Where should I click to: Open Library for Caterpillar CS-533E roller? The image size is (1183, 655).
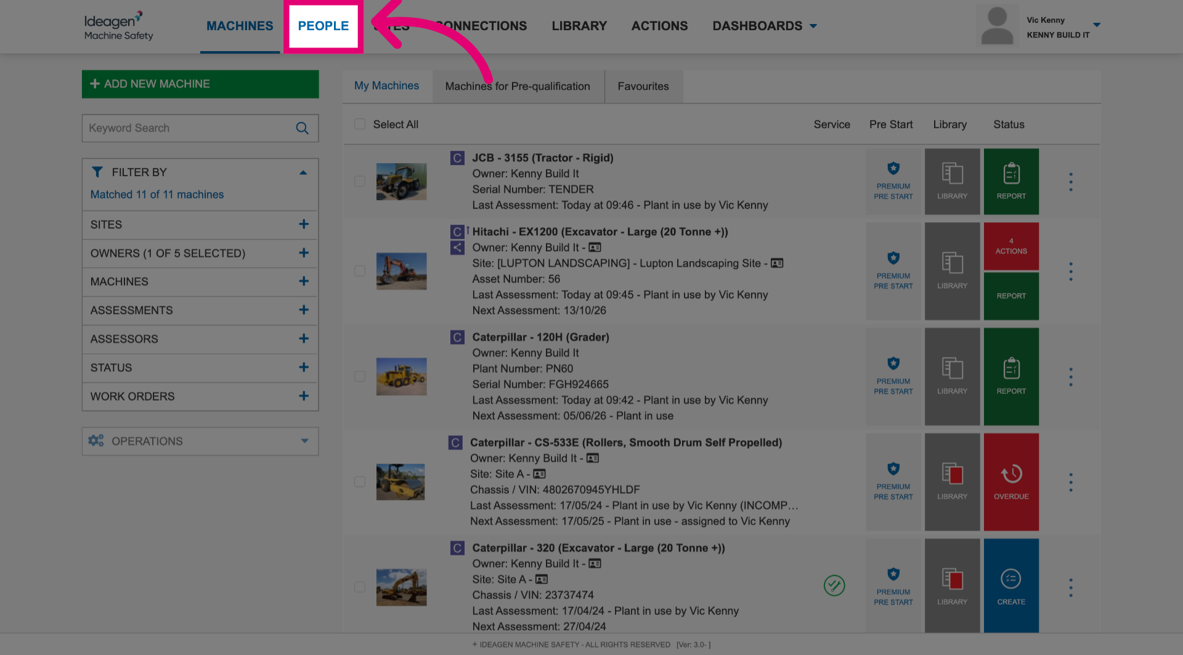[952, 482]
